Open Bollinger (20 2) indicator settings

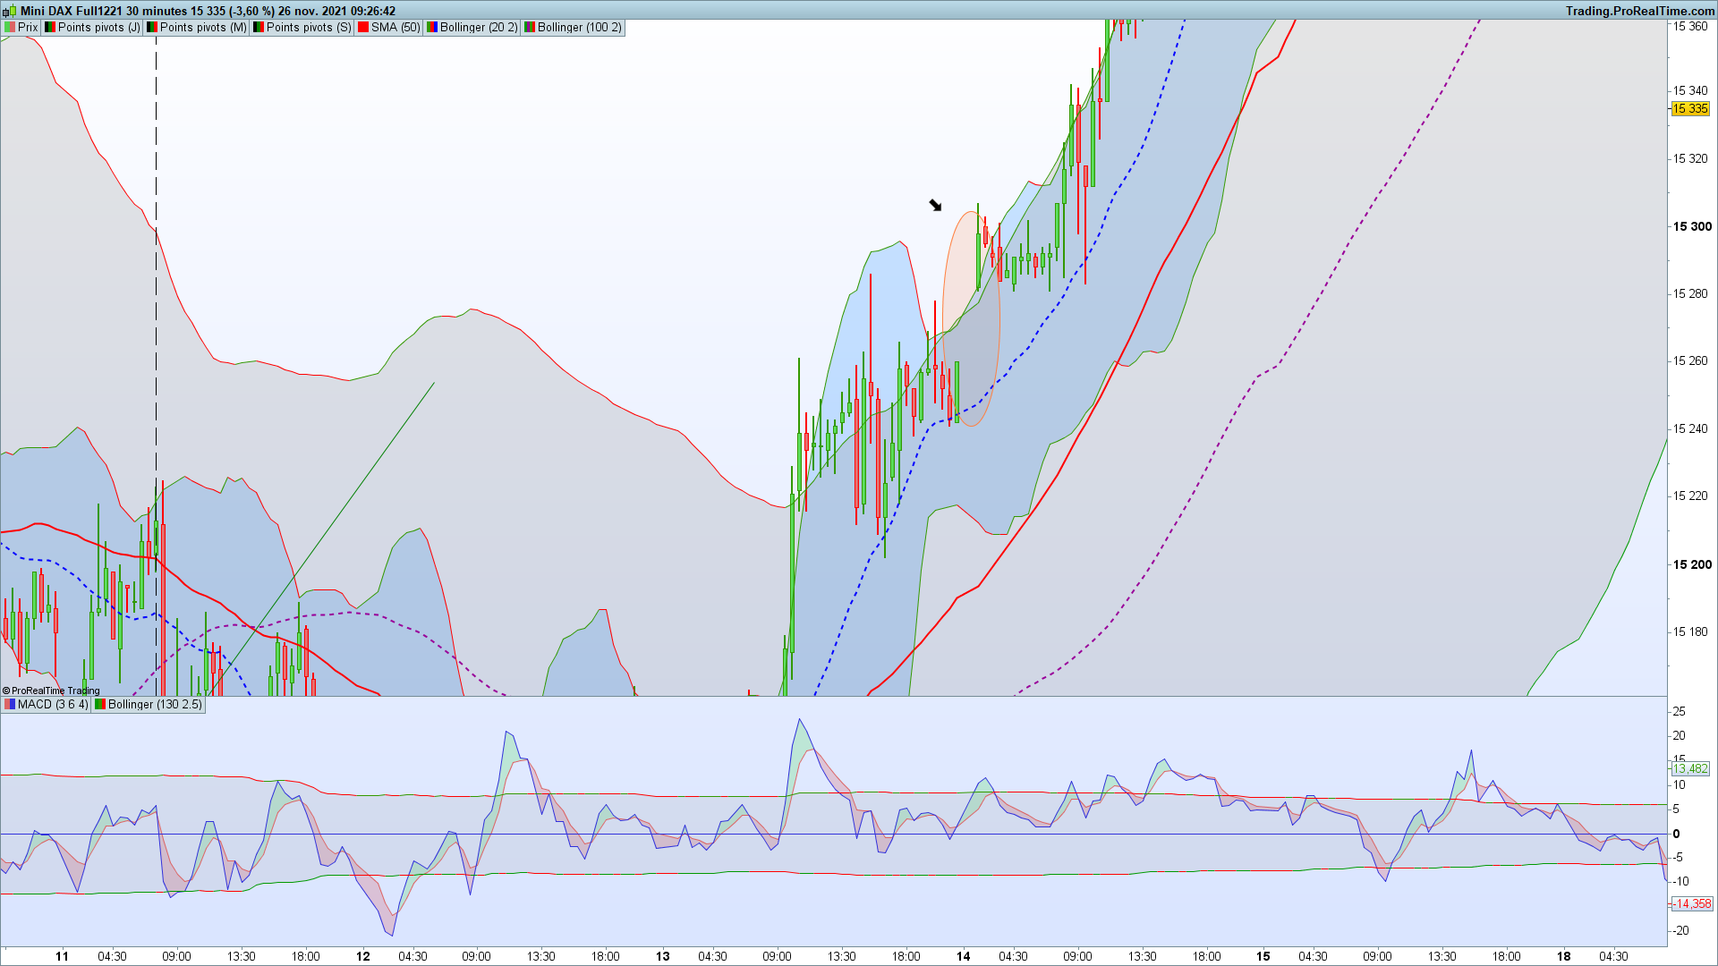tap(479, 28)
